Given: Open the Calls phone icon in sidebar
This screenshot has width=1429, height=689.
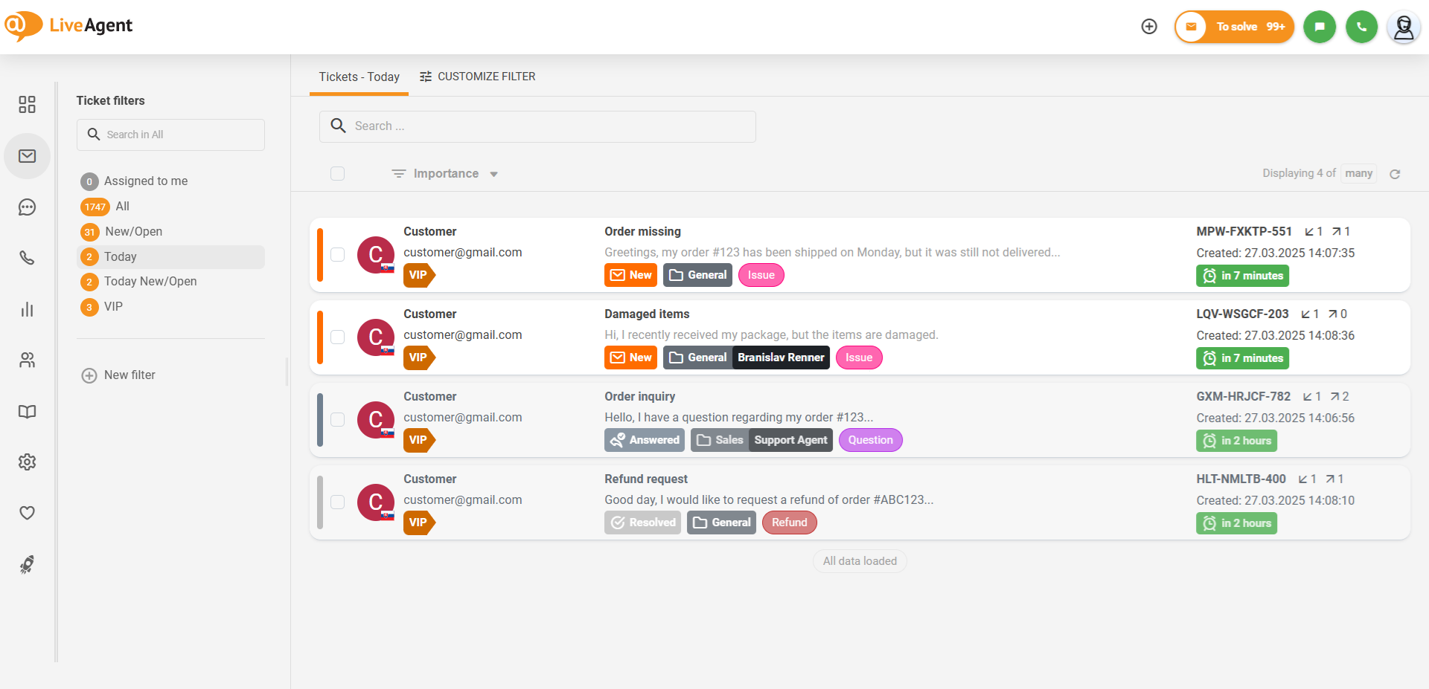Looking at the screenshot, I should 28,258.
